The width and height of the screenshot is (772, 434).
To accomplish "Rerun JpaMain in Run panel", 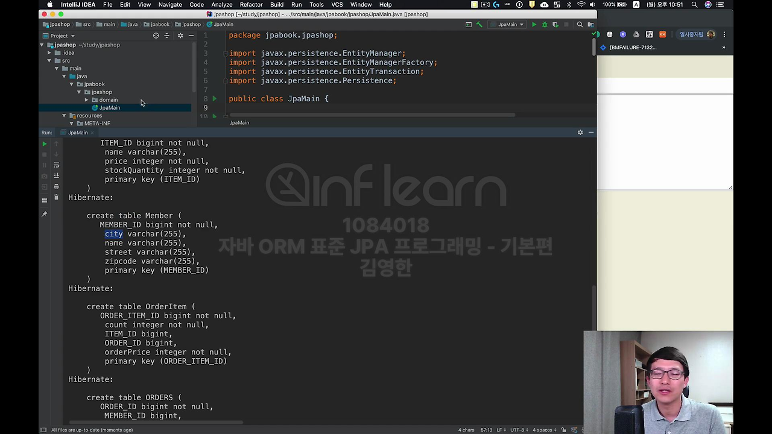I will coord(44,143).
